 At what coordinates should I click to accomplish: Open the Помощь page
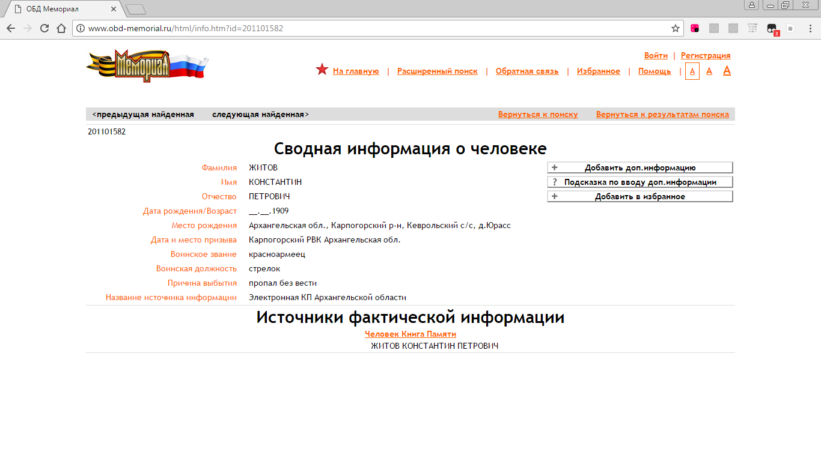655,71
